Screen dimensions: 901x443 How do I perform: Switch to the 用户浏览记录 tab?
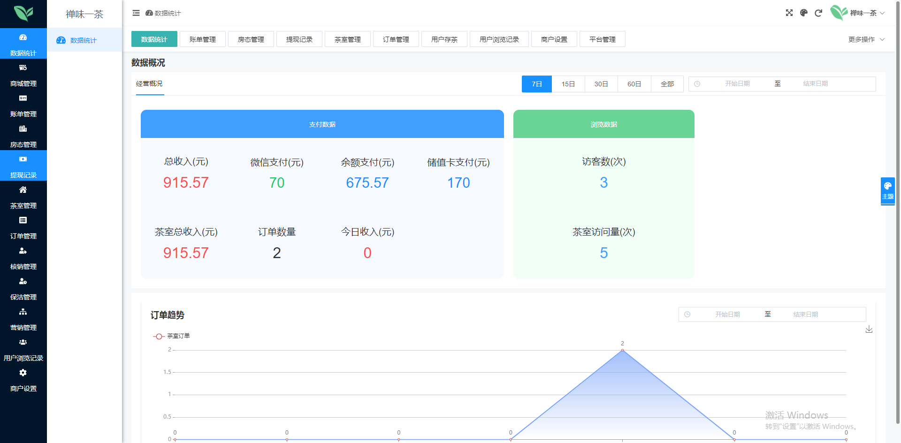click(x=499, y=39)
